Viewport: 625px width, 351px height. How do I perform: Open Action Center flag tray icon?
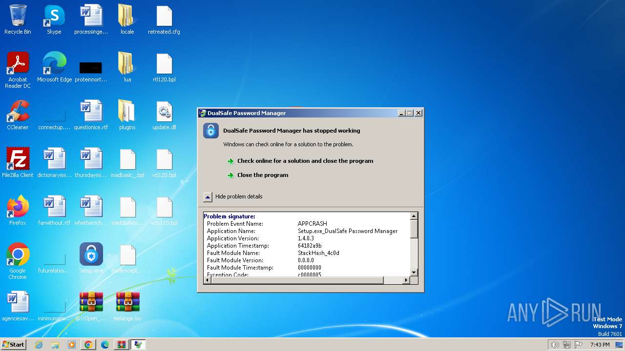(x=579, y=345)
